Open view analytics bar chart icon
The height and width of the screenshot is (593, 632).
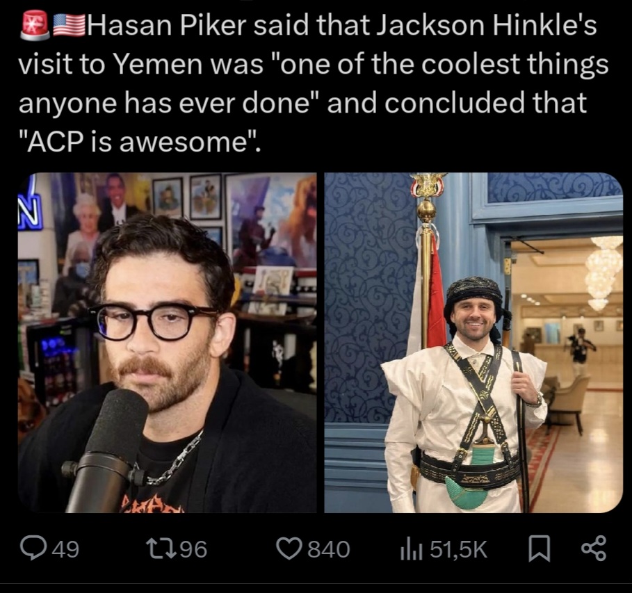[411, 549]
